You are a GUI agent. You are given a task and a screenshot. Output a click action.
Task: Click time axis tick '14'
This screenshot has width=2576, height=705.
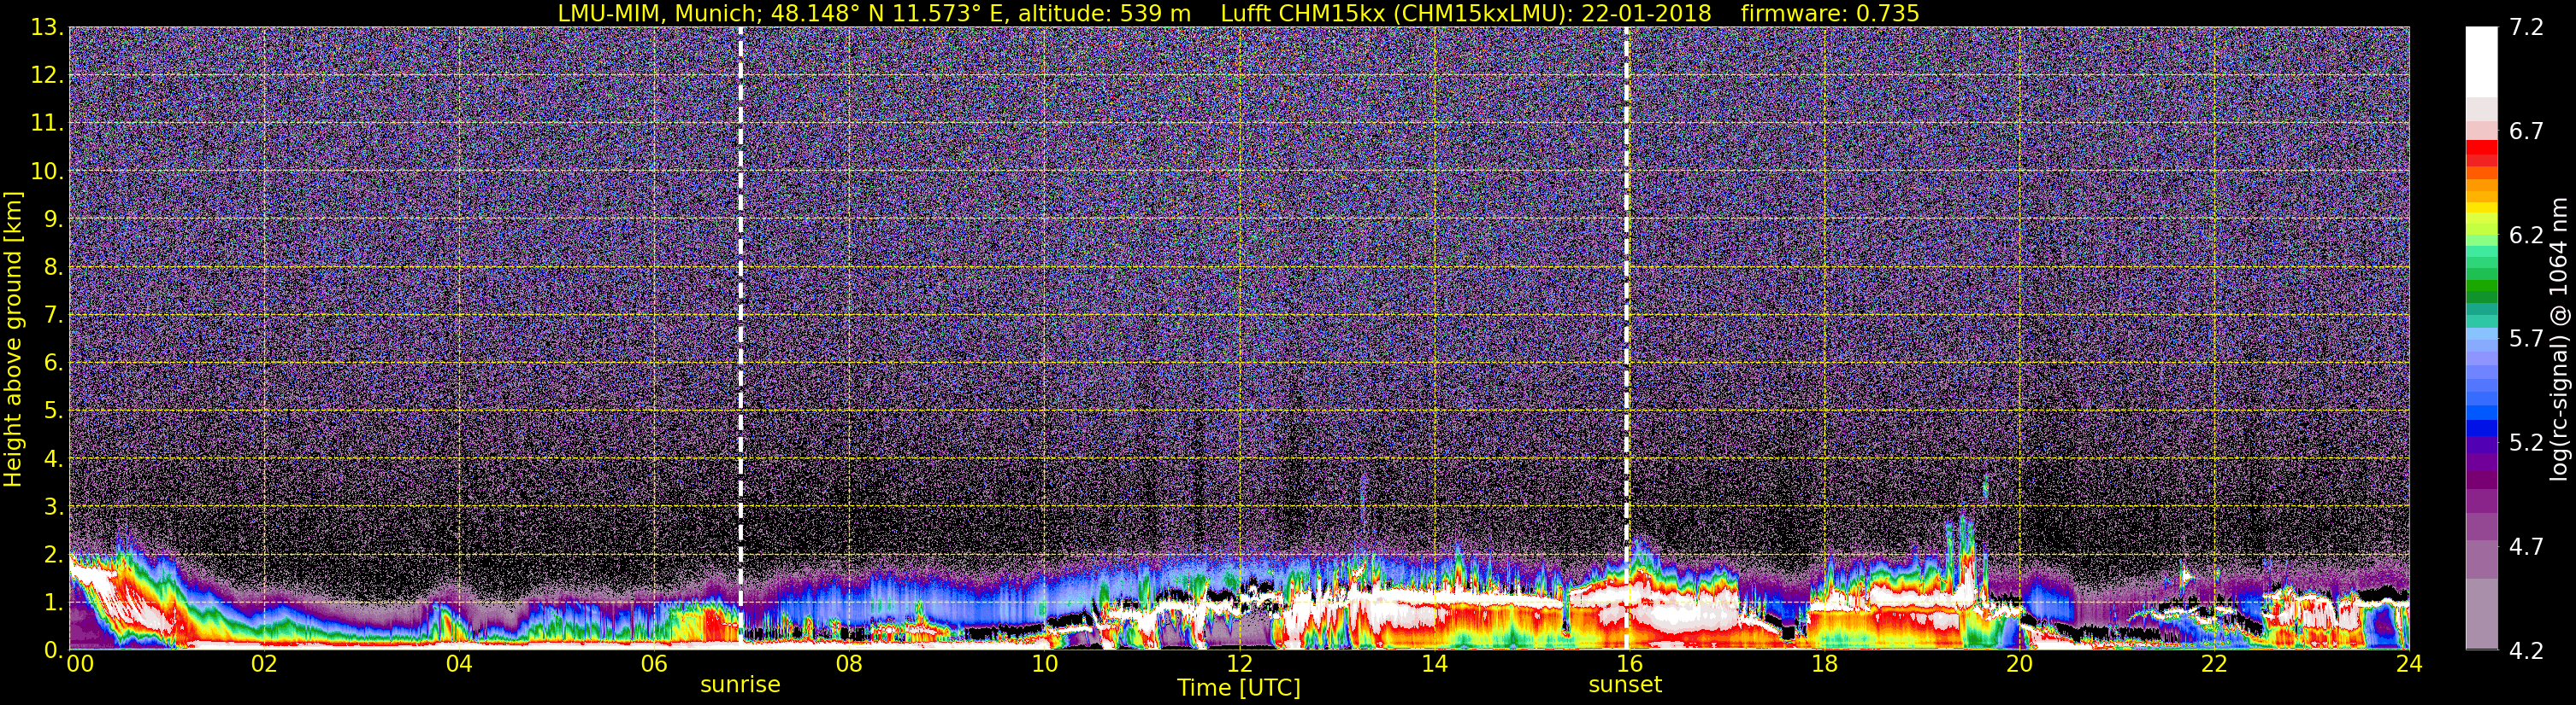click(x=1434, y=665)
